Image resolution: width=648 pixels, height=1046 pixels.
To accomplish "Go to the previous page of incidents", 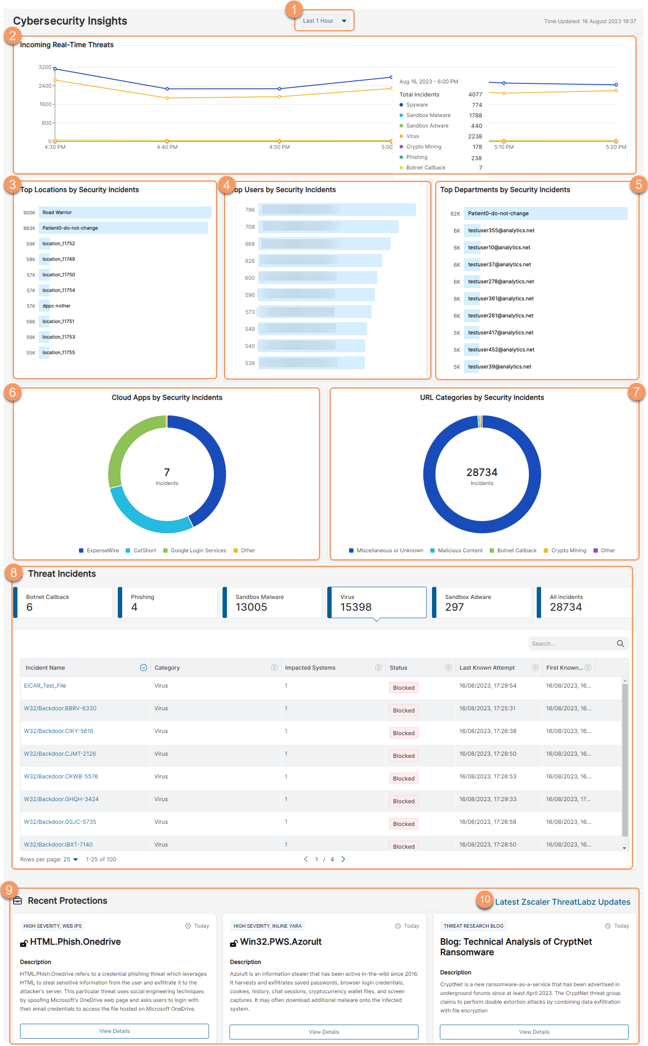I will click(306, 859).
